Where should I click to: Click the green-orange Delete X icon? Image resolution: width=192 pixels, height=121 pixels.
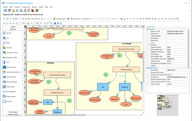pos(29,19)
